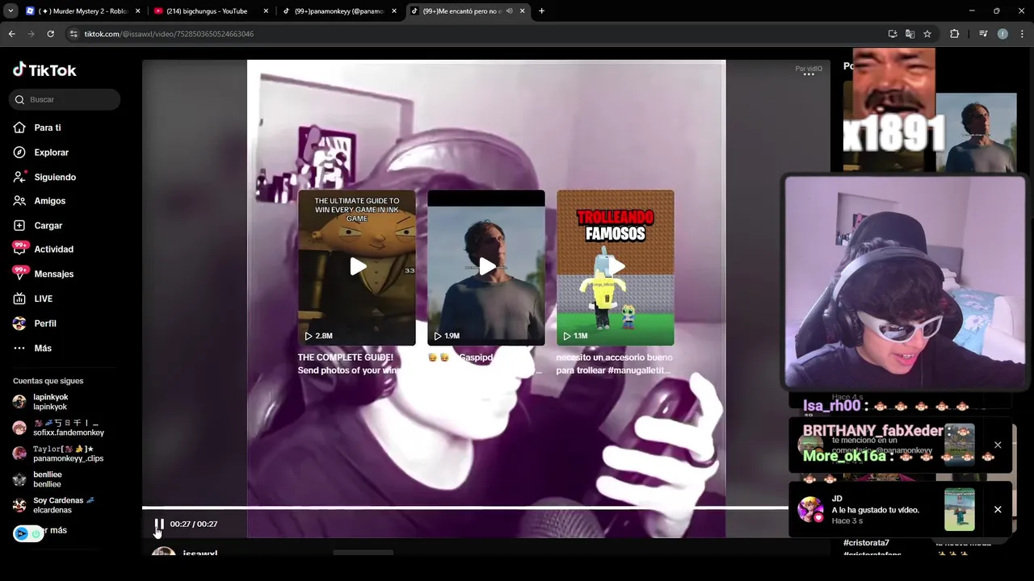Open the Chrome profile avatar
1034x581 pixels.
coord(1002,34)
